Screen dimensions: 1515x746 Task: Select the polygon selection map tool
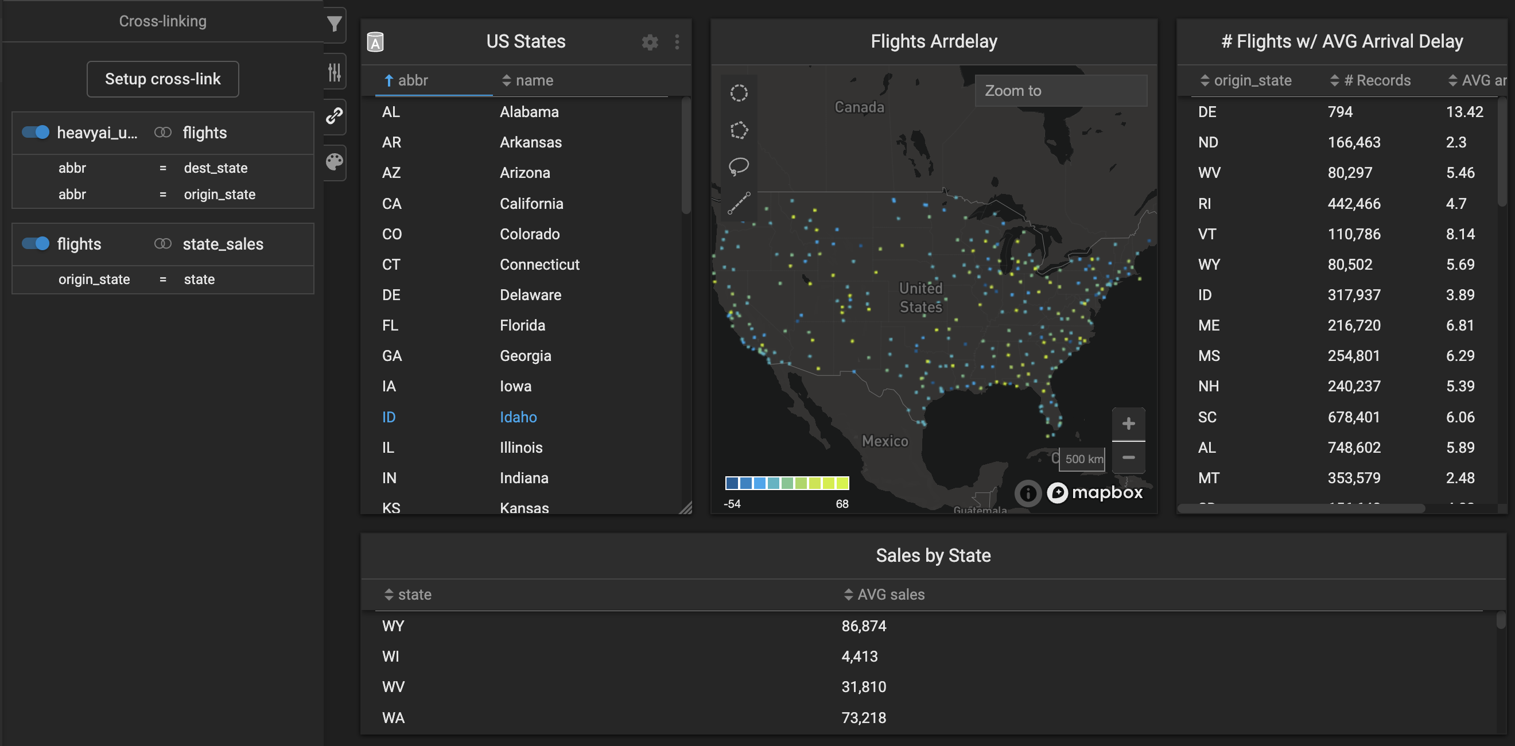[x=739, y=130]
